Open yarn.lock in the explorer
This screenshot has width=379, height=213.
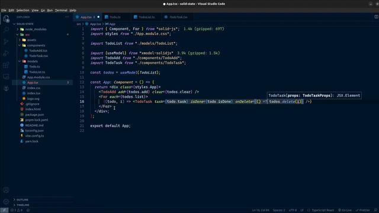coord(31,141)
